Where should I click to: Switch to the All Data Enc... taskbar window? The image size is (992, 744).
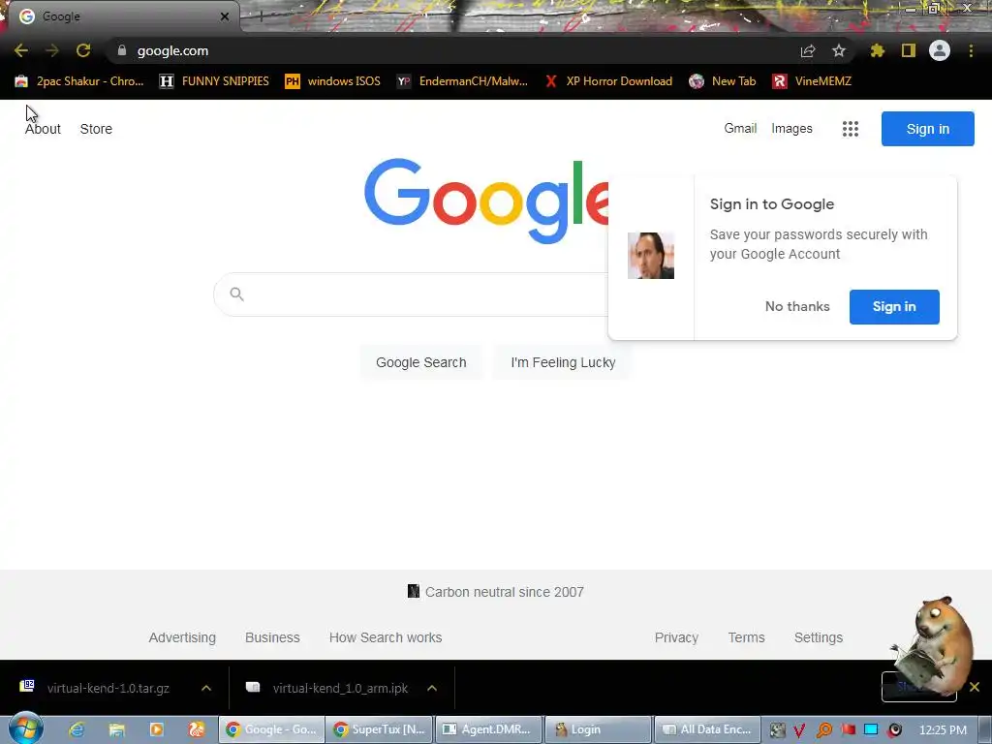click(x=707, y=729)
